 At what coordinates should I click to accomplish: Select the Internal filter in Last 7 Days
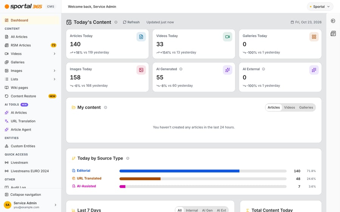coord(192,210)
